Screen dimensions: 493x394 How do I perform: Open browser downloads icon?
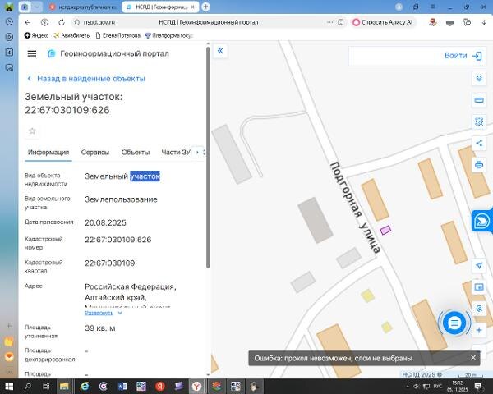(484, 22)
